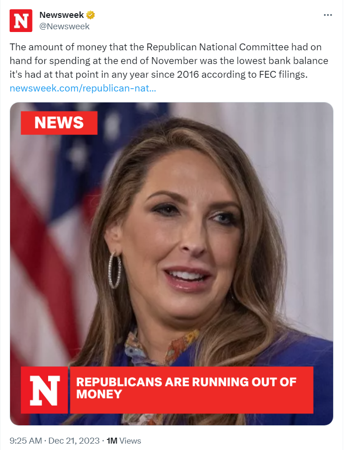Open the @Newsweek handle link
The height and width of the screenshot is (450, 345).
coord(65,26)
